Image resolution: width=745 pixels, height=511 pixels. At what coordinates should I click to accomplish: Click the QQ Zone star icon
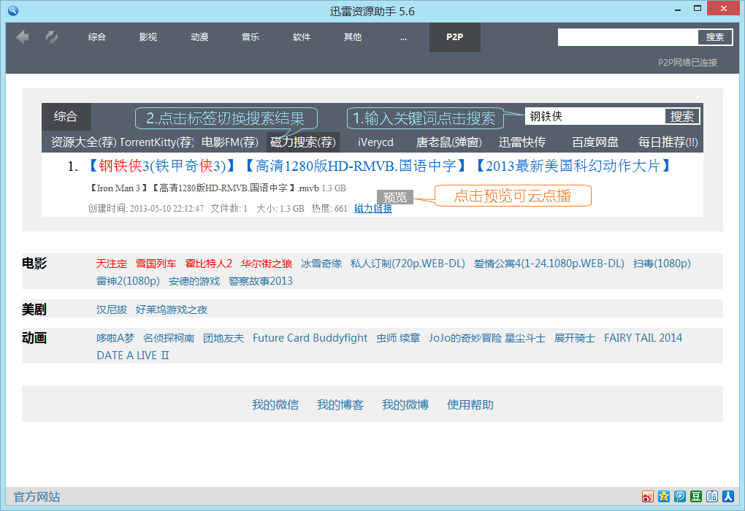664,496
